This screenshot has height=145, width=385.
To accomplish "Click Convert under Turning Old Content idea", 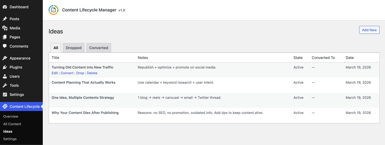I will (67, 73).
